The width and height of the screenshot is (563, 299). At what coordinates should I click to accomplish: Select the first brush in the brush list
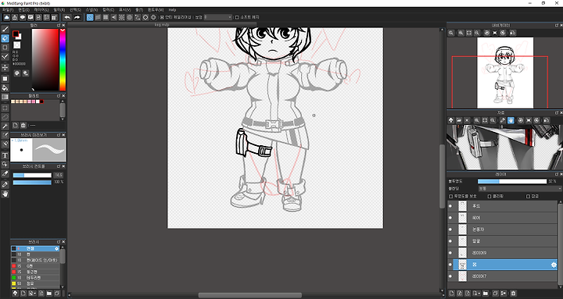(35, 248)
